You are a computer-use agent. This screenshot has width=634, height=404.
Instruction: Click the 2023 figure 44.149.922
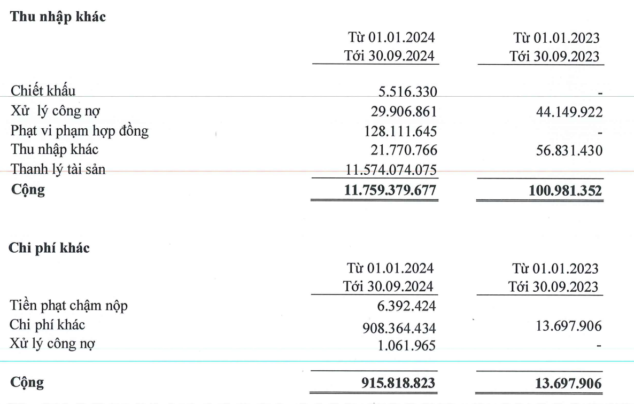pyautogui.click(x=566, y=112)
